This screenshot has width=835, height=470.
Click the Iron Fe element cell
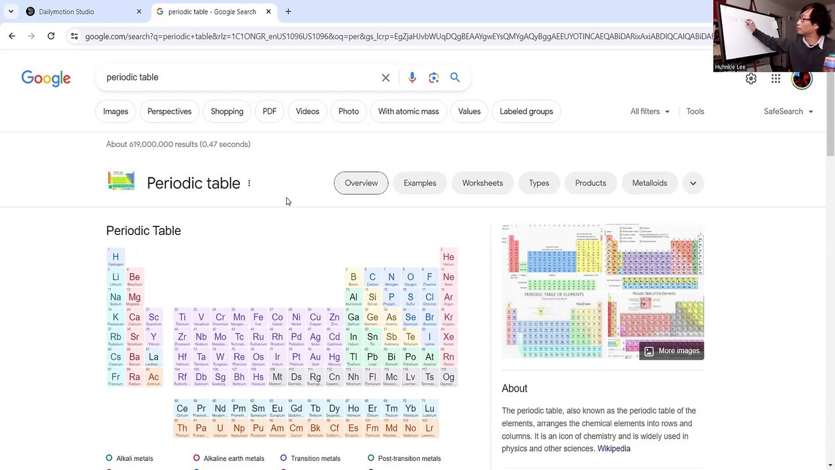pos(258,319)
